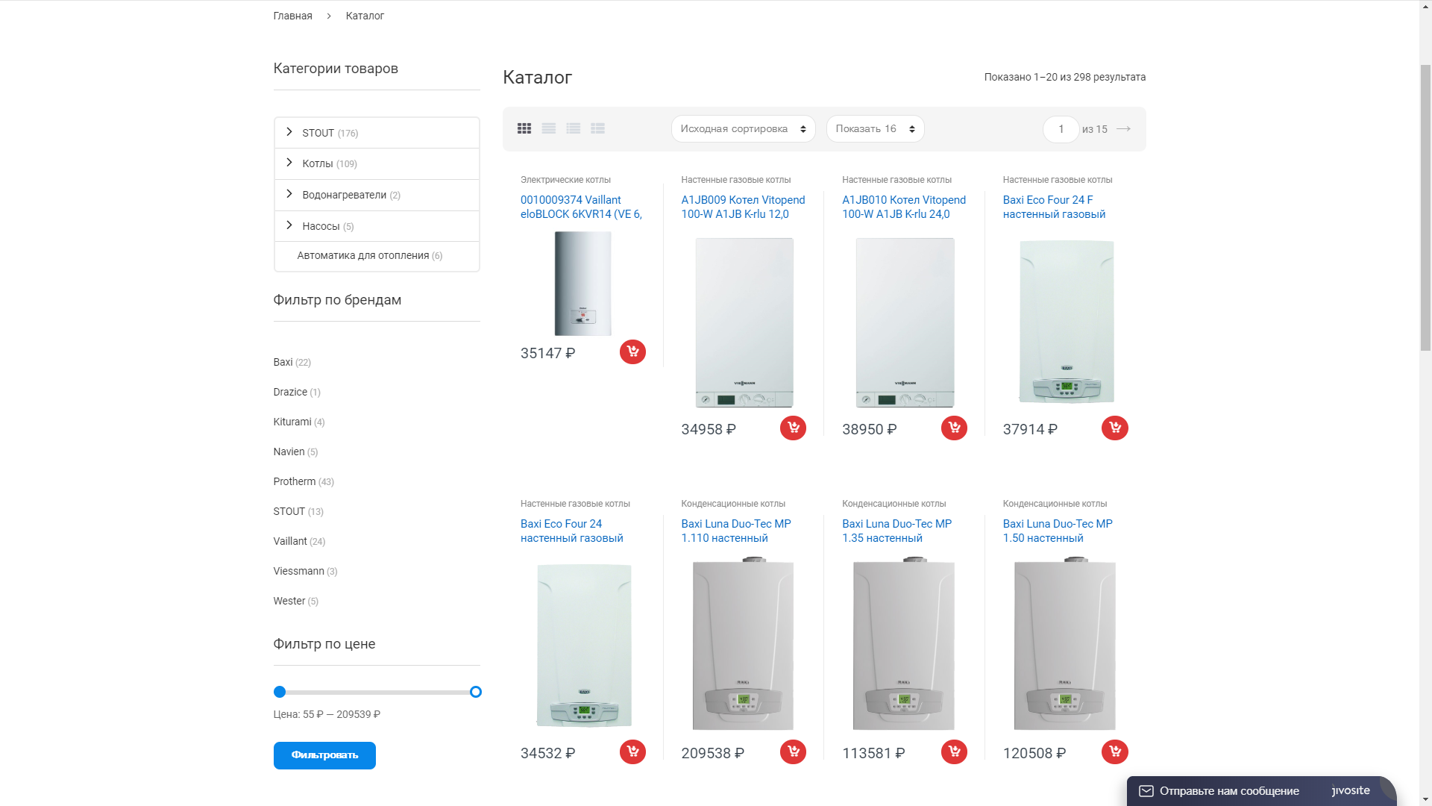Open Автоматика для отопления category
Screen dimensions: 1432x806
coord(363,255)
